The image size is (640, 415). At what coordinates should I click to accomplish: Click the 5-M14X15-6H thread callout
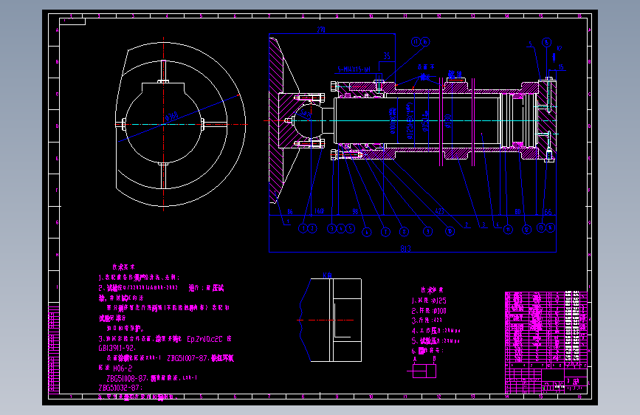[x=354, y=69]
